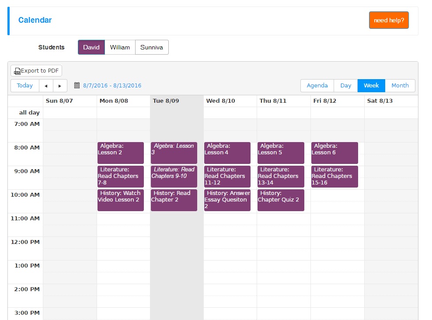Open Literature Read Chapters 9-10 event
The width and height of the screenshot is (432, 320).
(x=174, y=177)
